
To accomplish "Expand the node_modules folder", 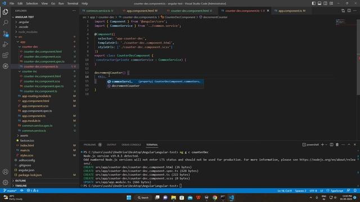I will [x=28, y=32].
